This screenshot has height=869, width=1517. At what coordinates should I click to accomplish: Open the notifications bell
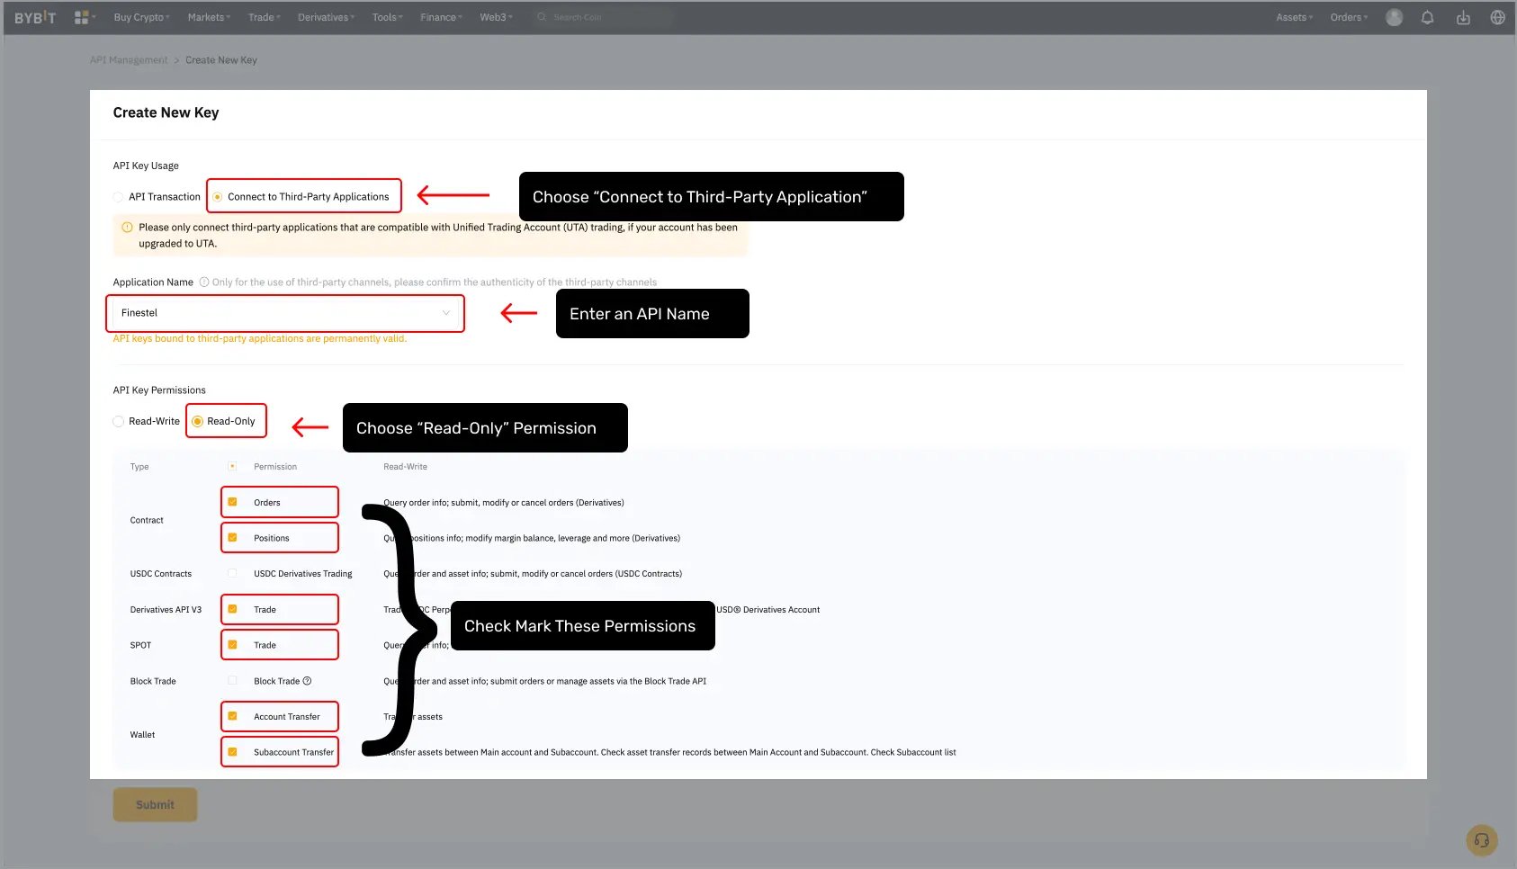[x=1427, y=17]
